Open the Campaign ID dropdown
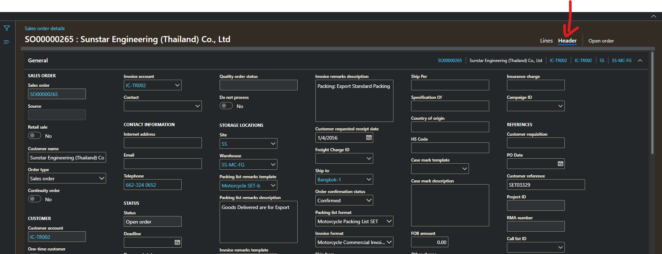This screenshot has width=662, height=254. pos(561,106)
